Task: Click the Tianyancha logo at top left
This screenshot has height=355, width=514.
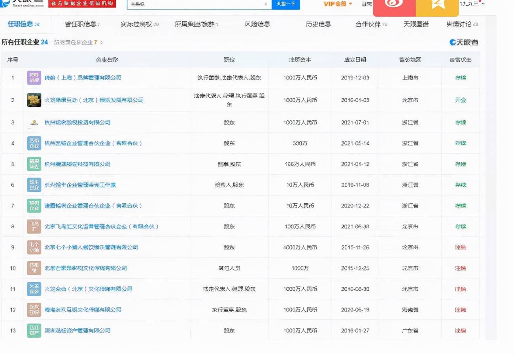Action: pyautogui.click(x=22, y=4)
